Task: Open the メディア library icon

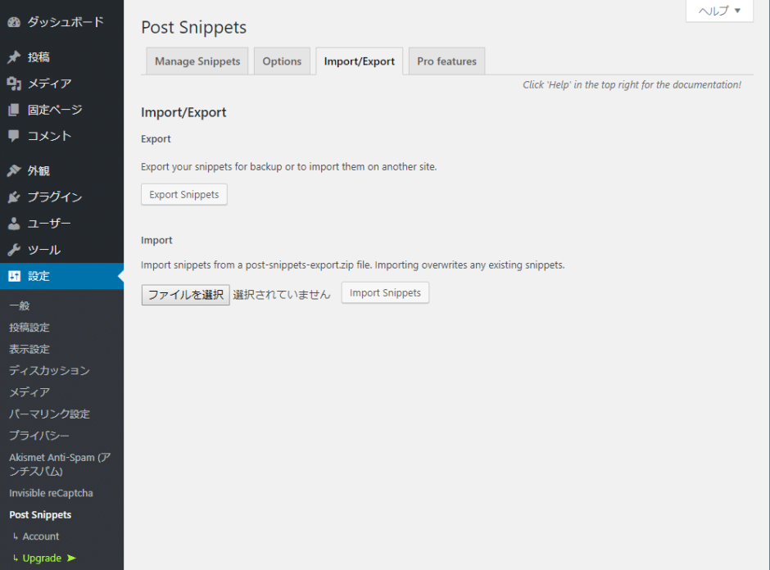Action: (x=15, y=83)
